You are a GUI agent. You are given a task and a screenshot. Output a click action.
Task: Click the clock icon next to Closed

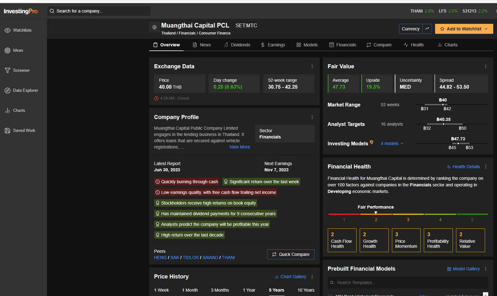pos(156,98)
